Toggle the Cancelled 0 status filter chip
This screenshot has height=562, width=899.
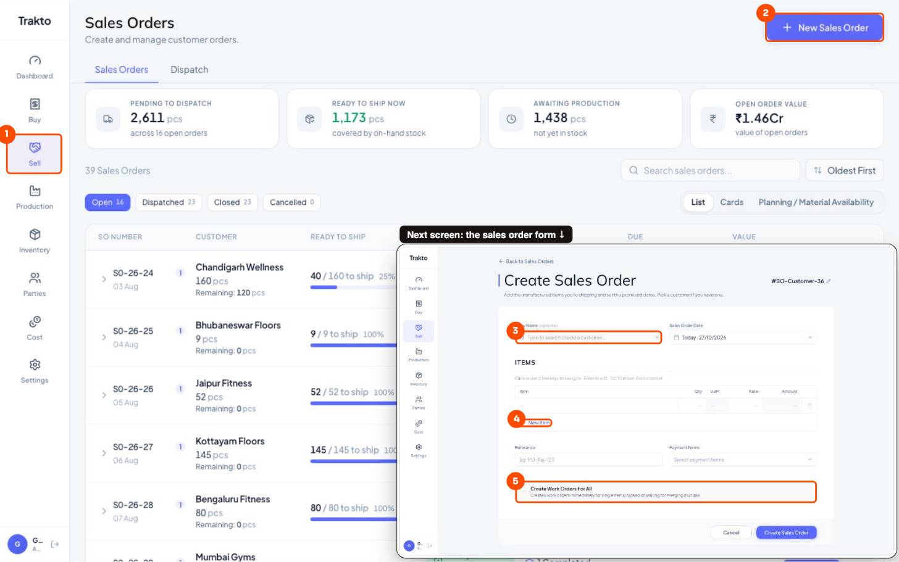point(292,202)
